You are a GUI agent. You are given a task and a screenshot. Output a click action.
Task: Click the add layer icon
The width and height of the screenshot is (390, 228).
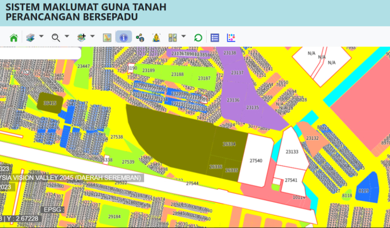click(x=81, y=38)
